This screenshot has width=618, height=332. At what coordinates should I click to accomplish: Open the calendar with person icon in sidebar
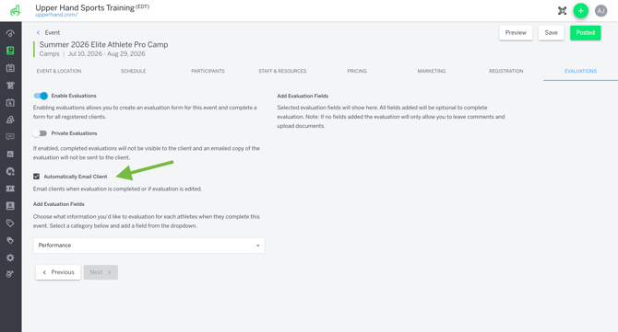tap(10, 103)
